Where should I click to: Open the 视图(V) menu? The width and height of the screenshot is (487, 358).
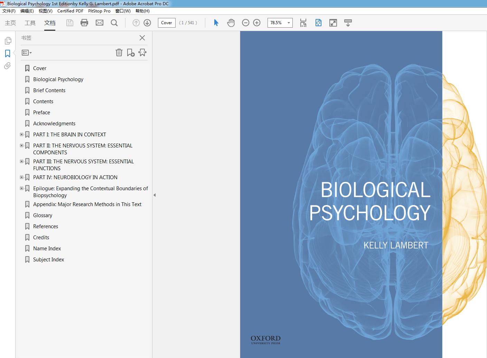click(45, 11)
